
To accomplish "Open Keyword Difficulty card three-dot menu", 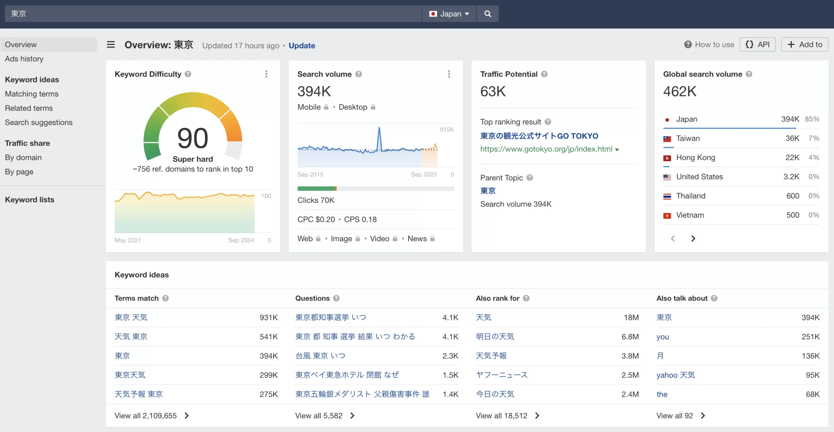I will [266, 74].
